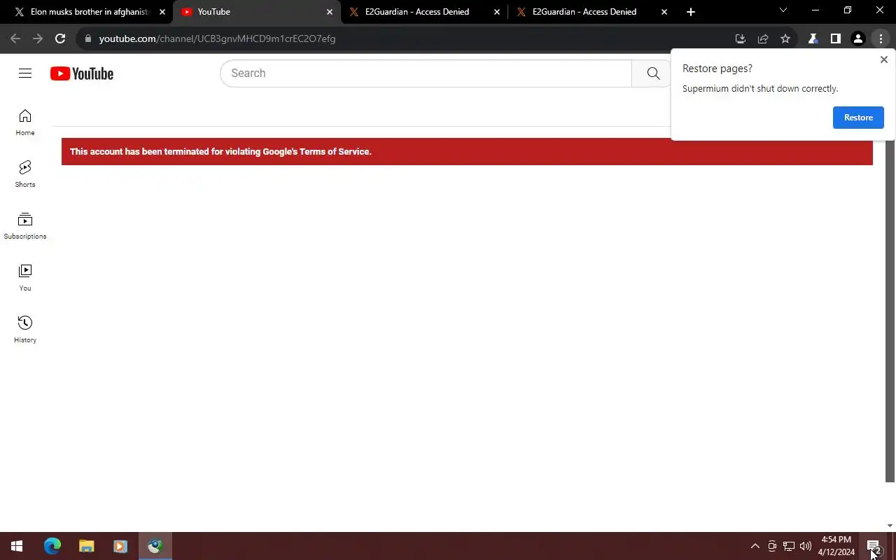Open the YouTube hamburger guide menu

click(x=25, y=73)
